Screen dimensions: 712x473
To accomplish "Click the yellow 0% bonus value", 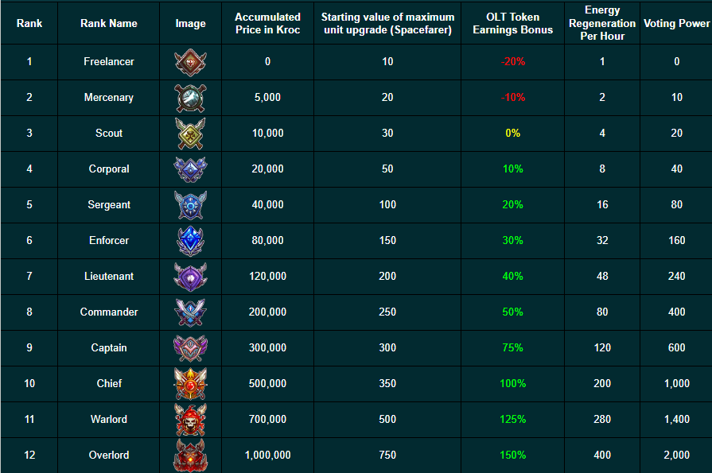I will tap(513, 134).
